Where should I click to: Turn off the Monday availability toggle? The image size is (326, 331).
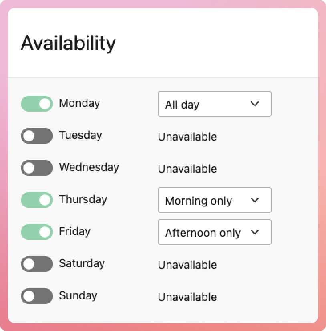[x=37, y=104]
